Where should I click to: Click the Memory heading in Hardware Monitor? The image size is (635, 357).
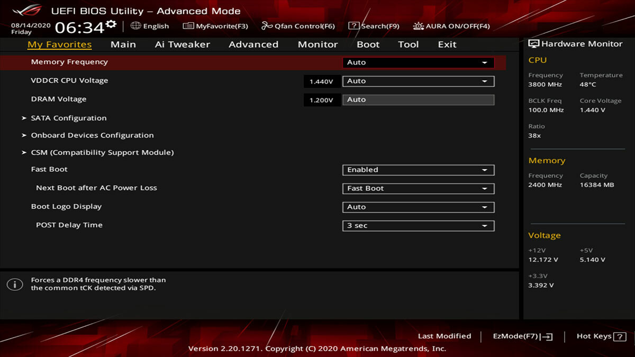[x=547, y=161]
